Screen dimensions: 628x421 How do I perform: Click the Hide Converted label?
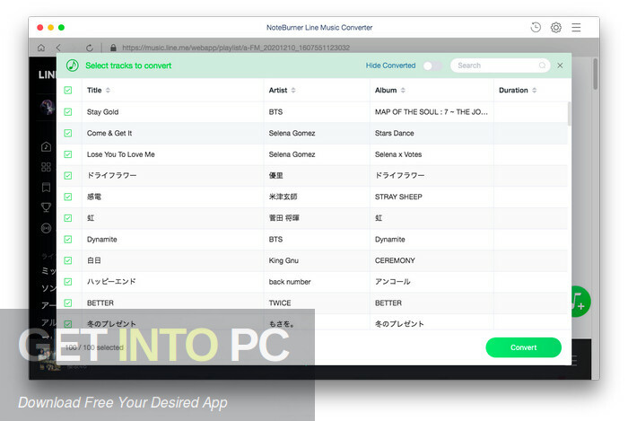click(390, 66)
